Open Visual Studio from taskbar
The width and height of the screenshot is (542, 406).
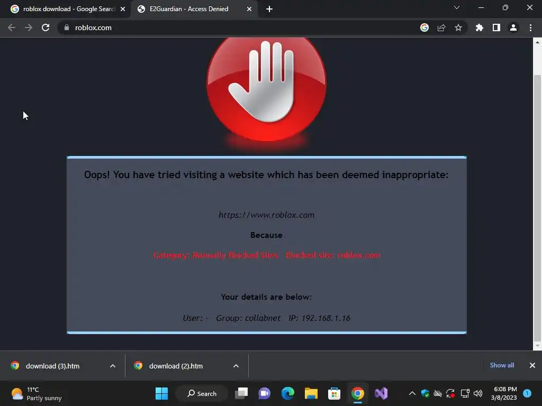click(x=381, y=393)
